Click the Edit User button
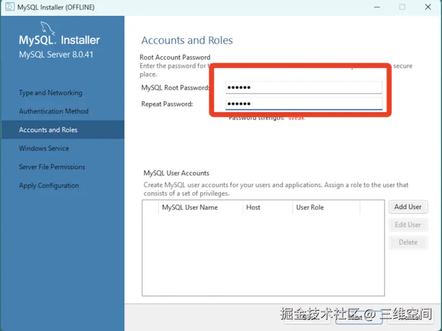Viewport: 442px width, 331px height. (x=408, y=225)
